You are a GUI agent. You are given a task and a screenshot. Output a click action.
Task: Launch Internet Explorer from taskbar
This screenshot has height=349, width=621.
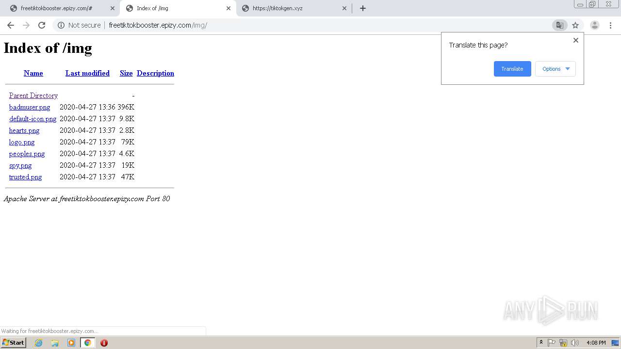click(x=38, y=343)
